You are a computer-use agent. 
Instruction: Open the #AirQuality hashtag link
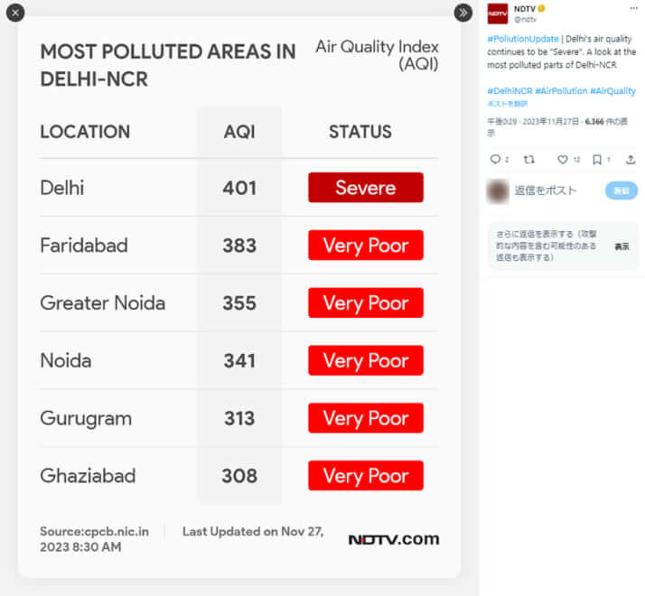(612, 91)
